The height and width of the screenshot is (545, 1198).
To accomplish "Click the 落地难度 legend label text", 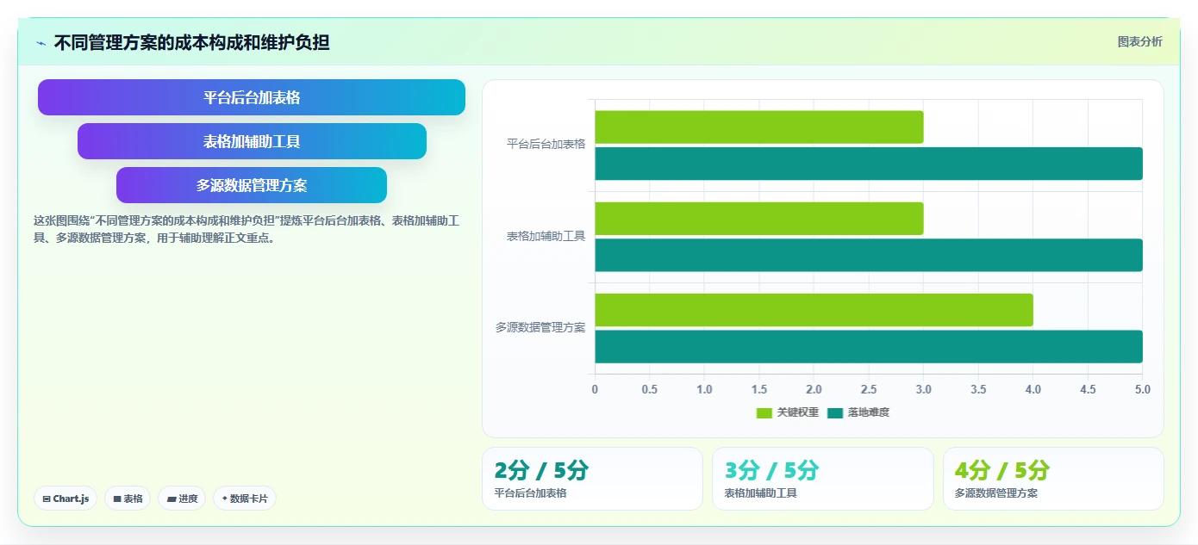I will point(869,413).
